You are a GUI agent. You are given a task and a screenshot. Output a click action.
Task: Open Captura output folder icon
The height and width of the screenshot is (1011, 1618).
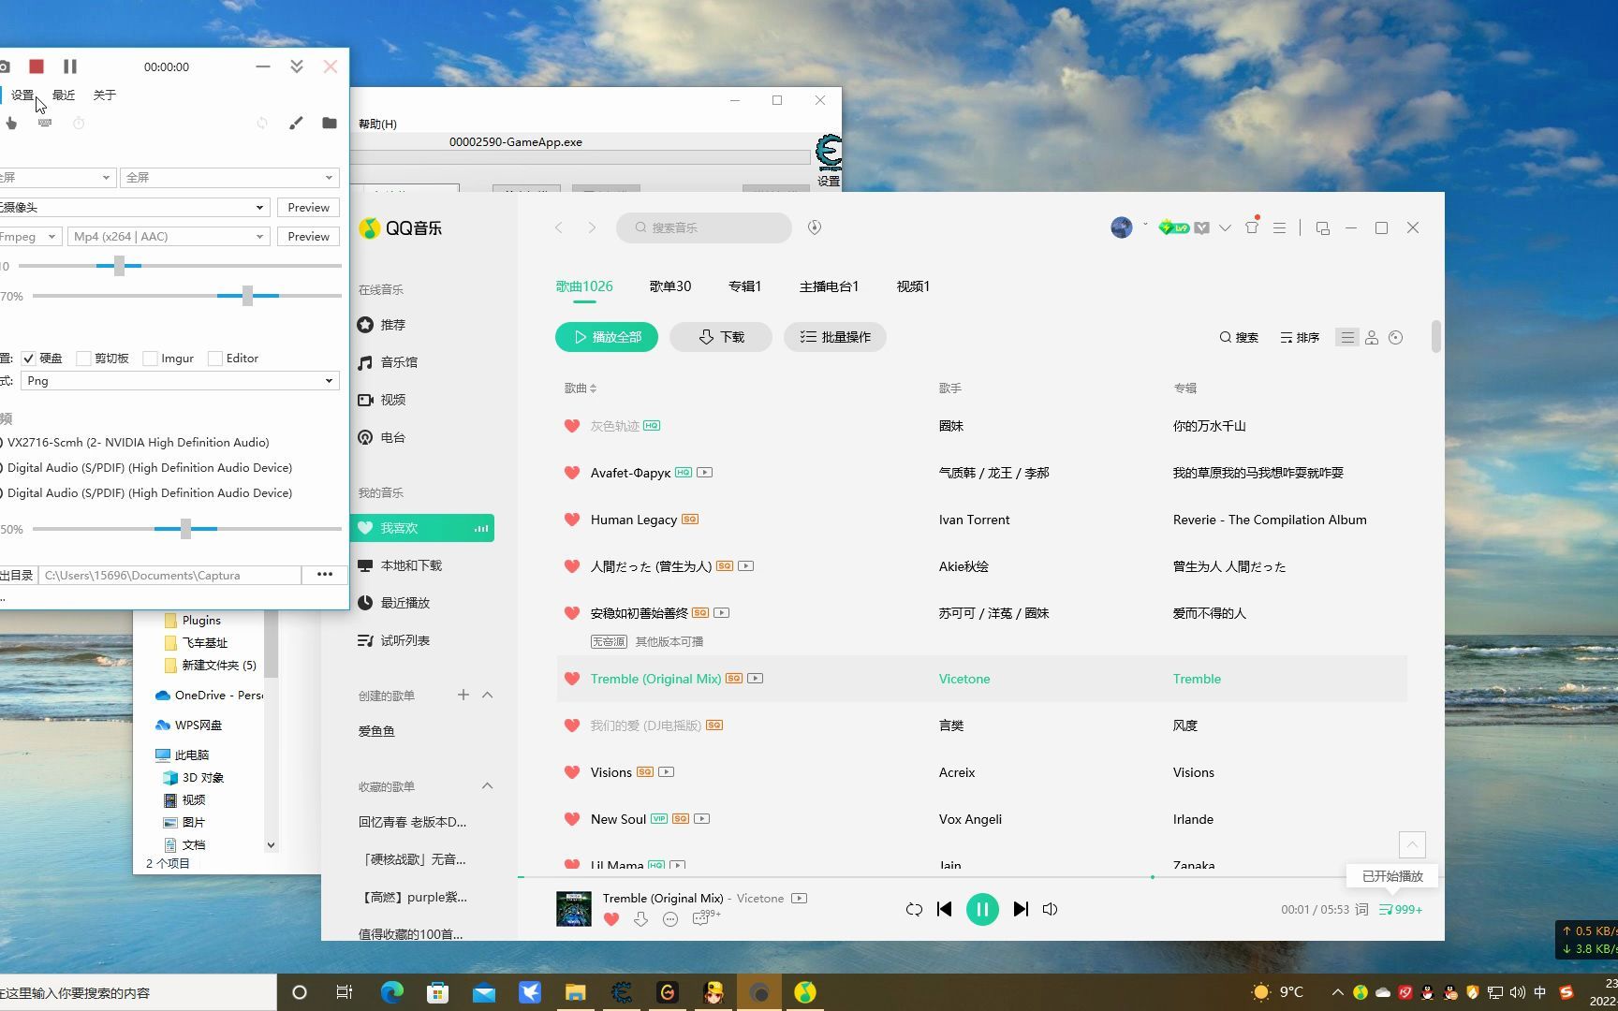[x=329, y=123]
